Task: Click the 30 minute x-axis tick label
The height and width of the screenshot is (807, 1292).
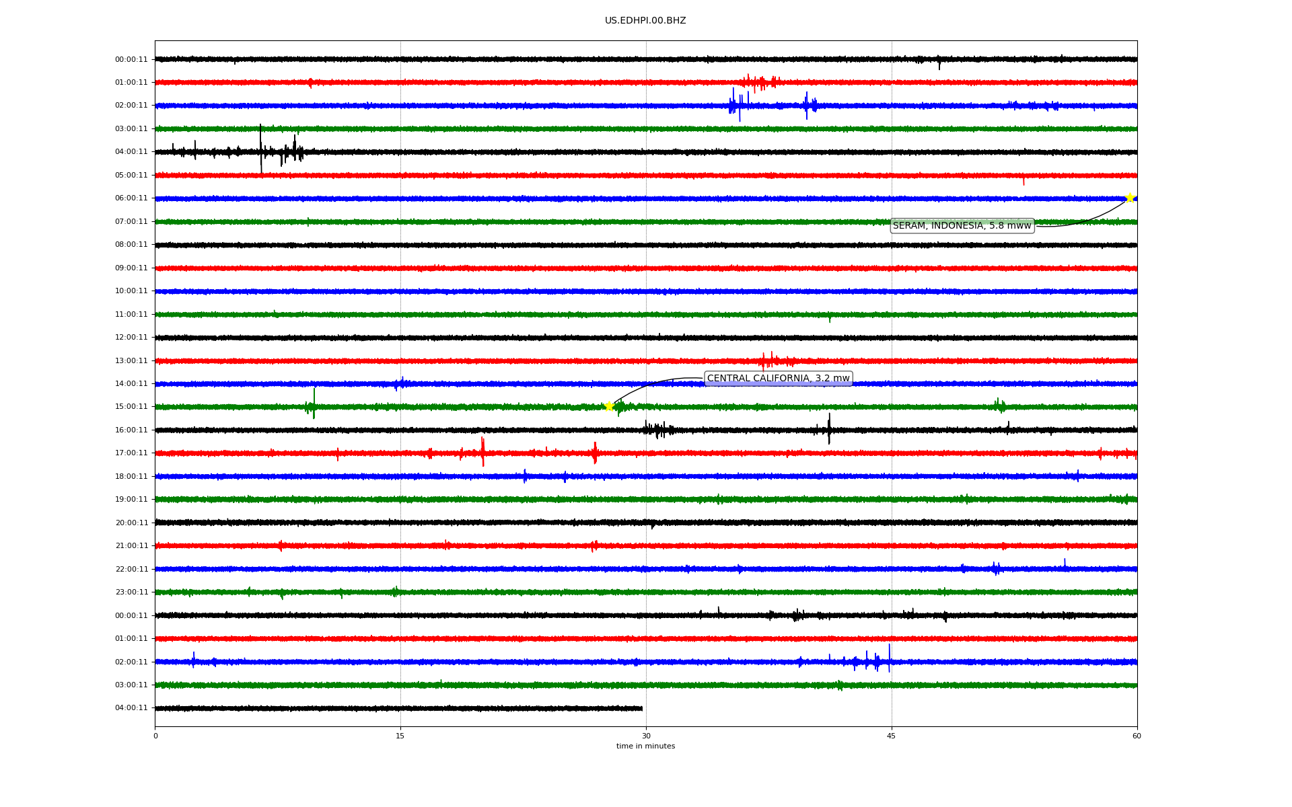Action: coord(646,736)
